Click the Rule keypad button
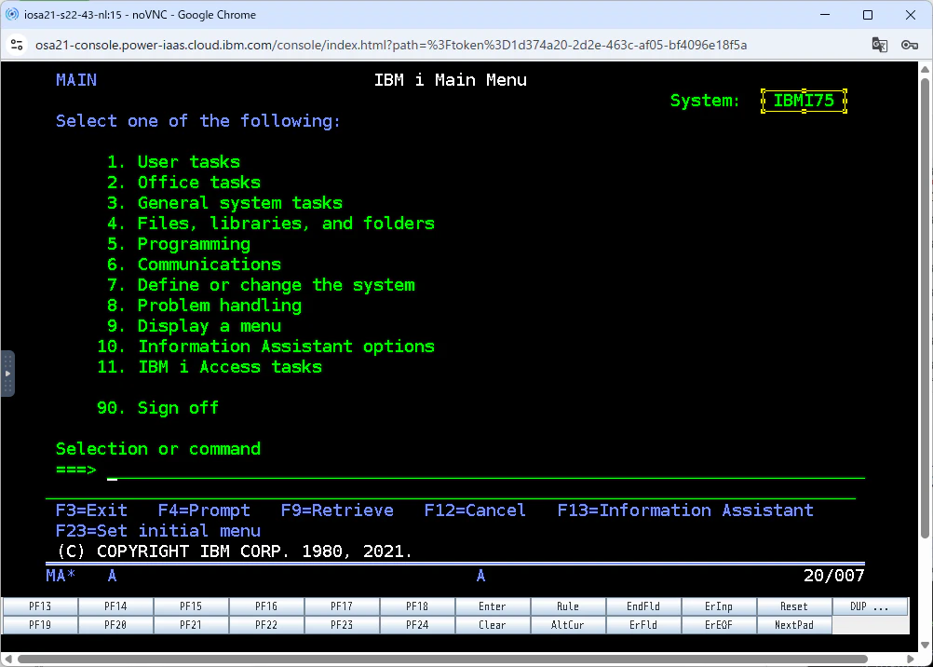The height and width of the screenshot is (667, 933). click(x=568, y=606)
